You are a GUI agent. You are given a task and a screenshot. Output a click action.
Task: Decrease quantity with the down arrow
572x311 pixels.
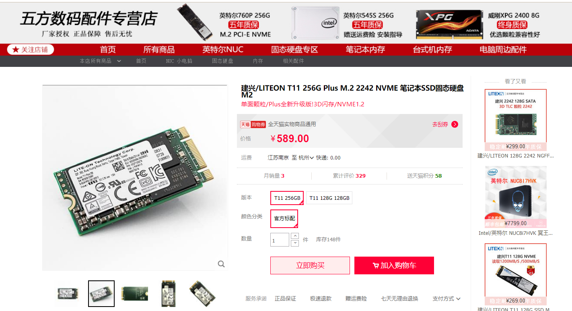click(x=295, y=243)
